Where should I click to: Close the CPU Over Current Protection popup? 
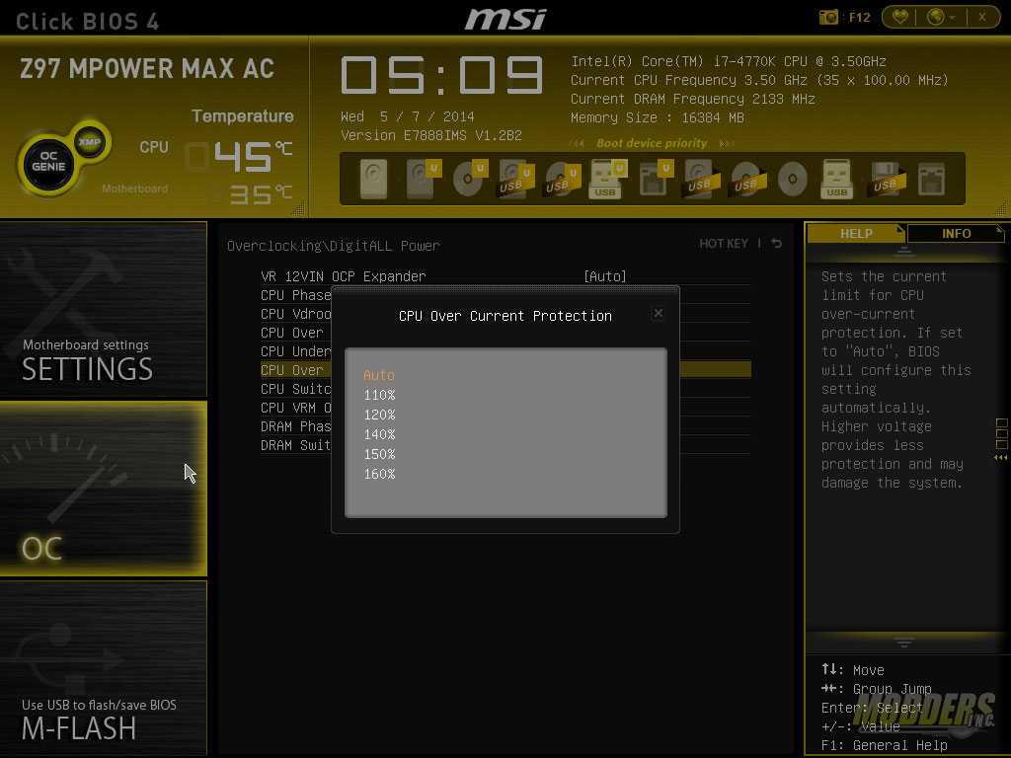tap(659, 313)
